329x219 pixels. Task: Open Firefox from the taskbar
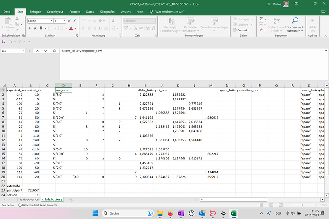point(170,213)
